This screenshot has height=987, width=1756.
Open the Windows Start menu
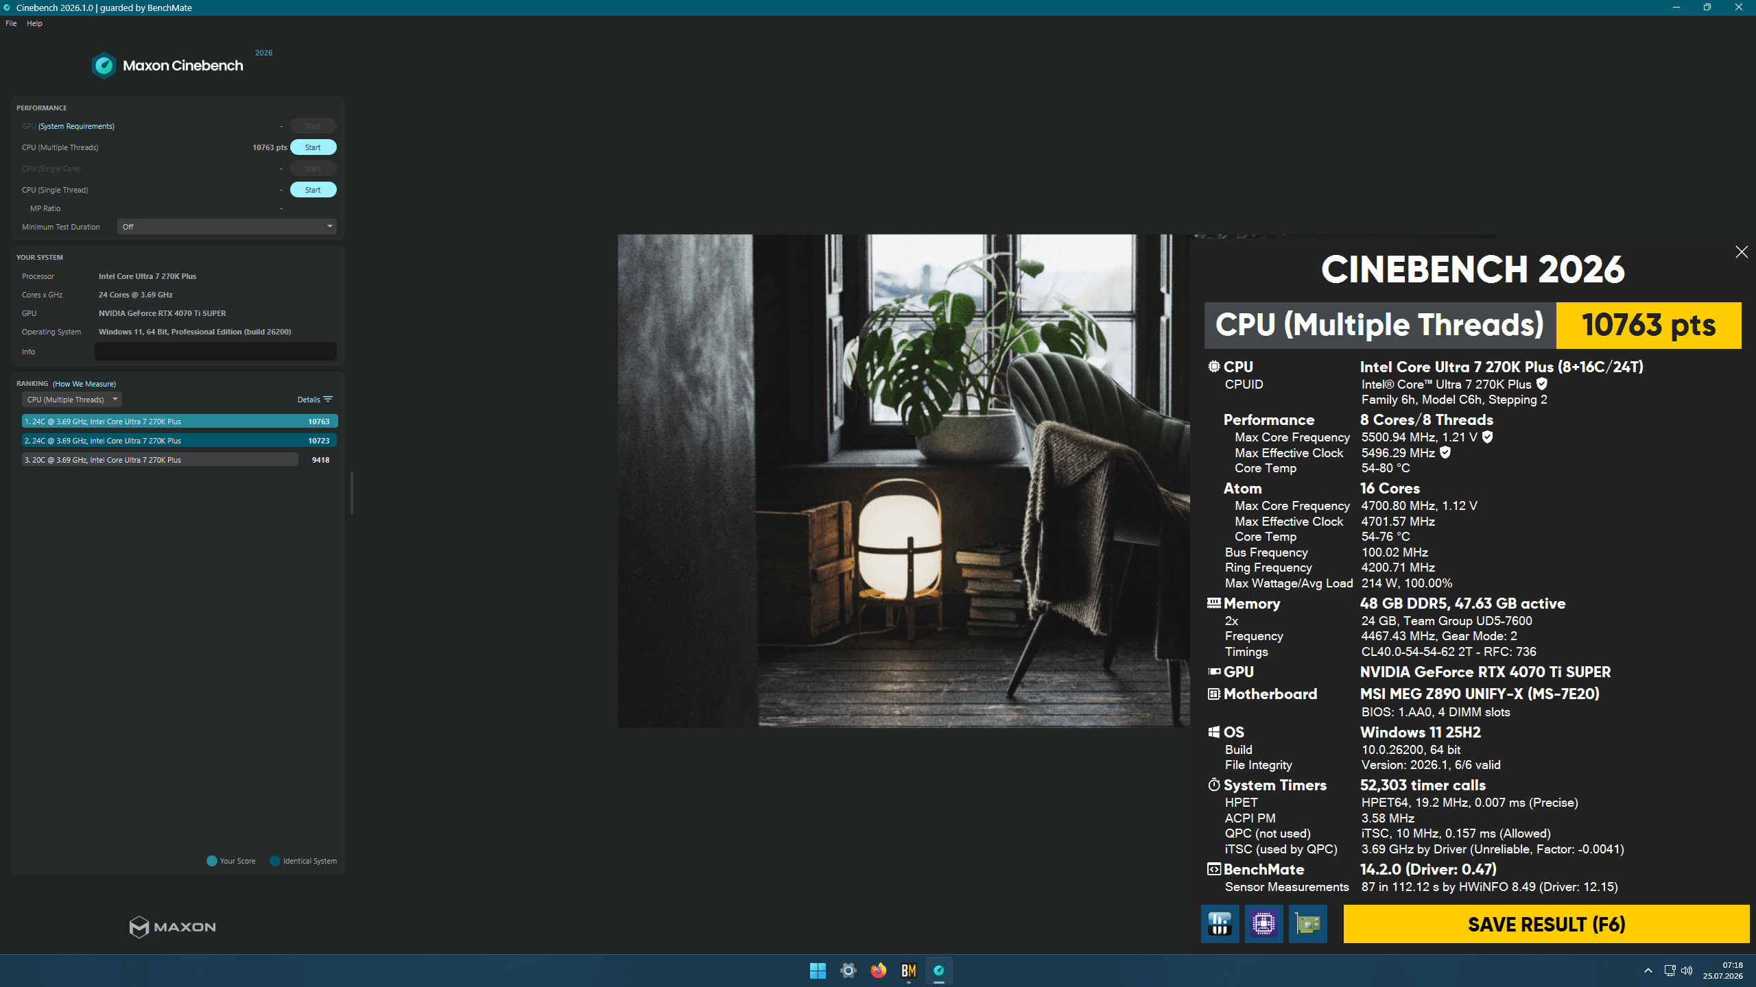(x=818, y=971)
